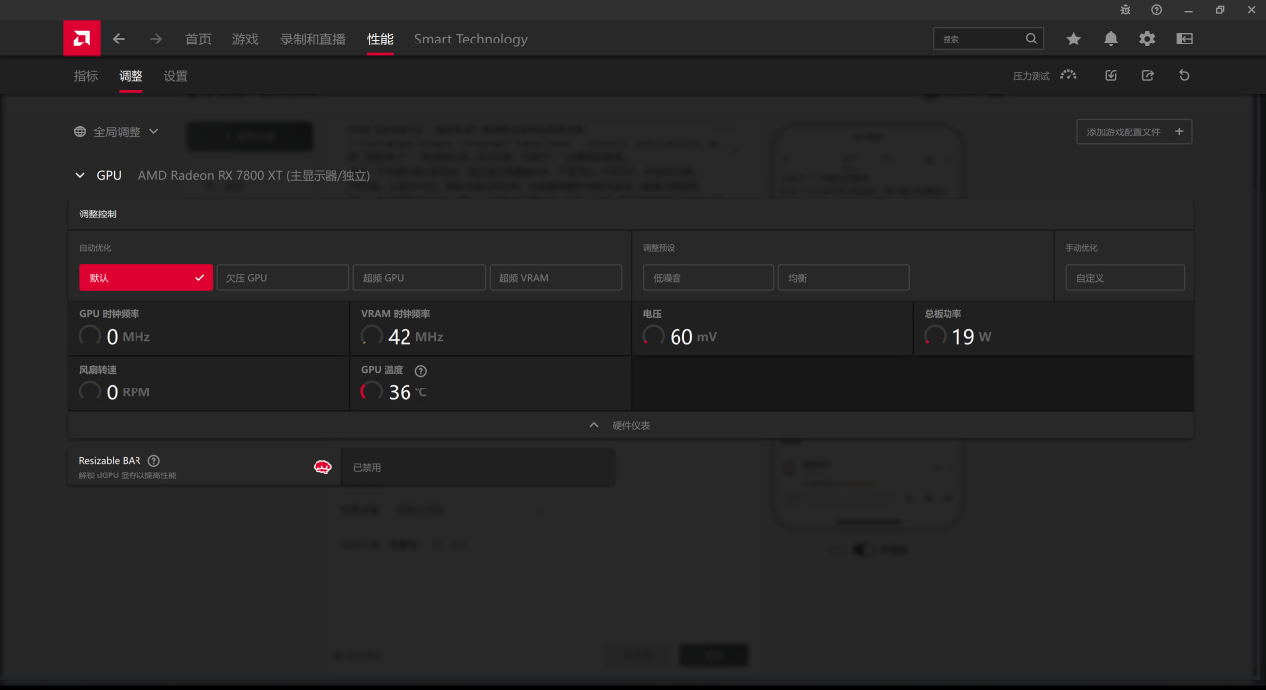Click the AMD logo icon
Screen dimensions: 1266x690
coord(81,39)
